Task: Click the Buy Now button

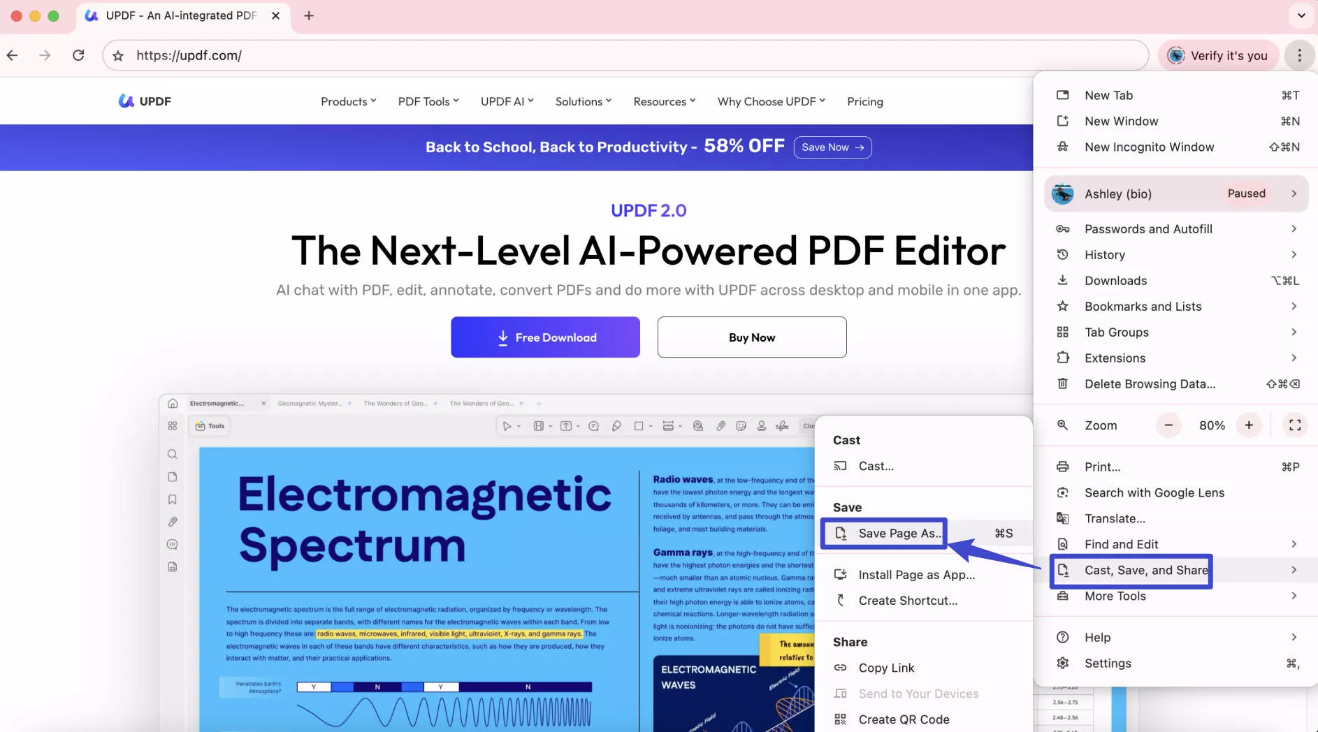Action: (x=752, y=337)
